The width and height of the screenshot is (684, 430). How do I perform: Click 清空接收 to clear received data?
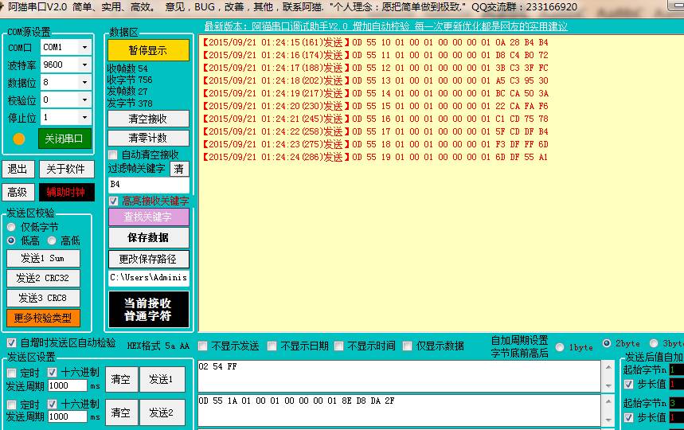(x=148, y=119)
